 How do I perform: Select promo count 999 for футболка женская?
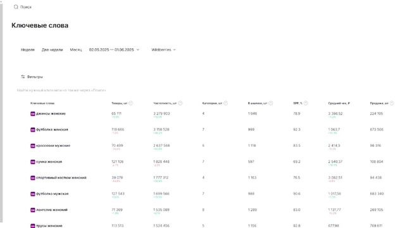[x=251, y=129]
